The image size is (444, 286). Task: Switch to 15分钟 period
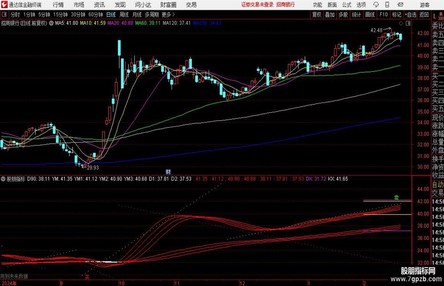[61, 15]
